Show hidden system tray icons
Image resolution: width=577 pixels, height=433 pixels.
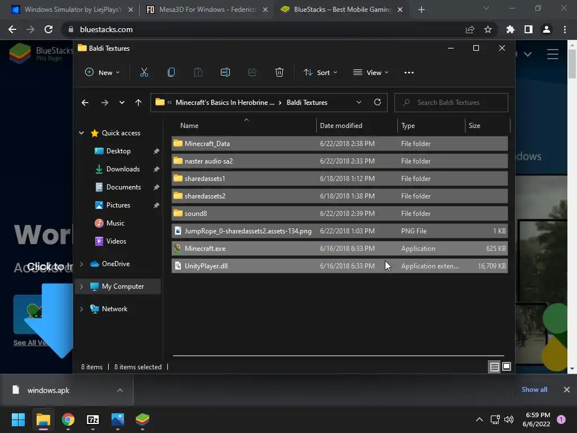coord(480,419)
